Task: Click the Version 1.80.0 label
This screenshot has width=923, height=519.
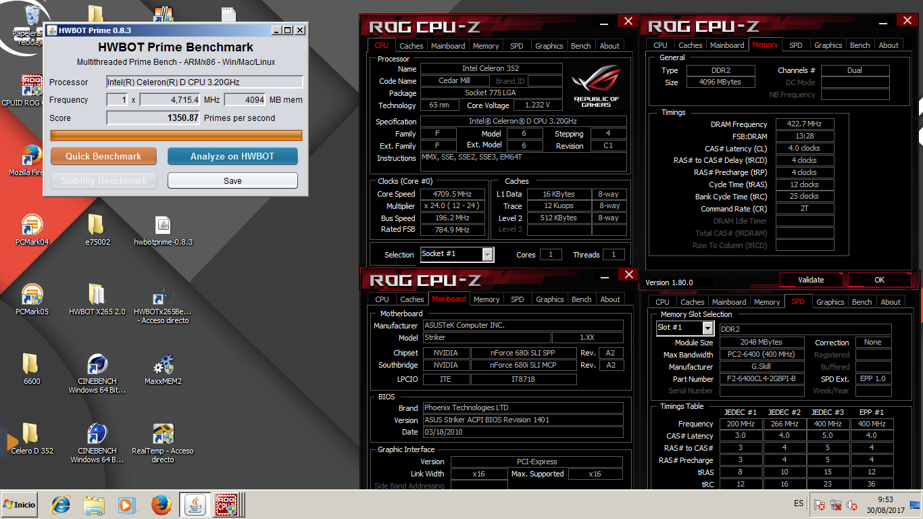Action: click(x=669, y=282)
